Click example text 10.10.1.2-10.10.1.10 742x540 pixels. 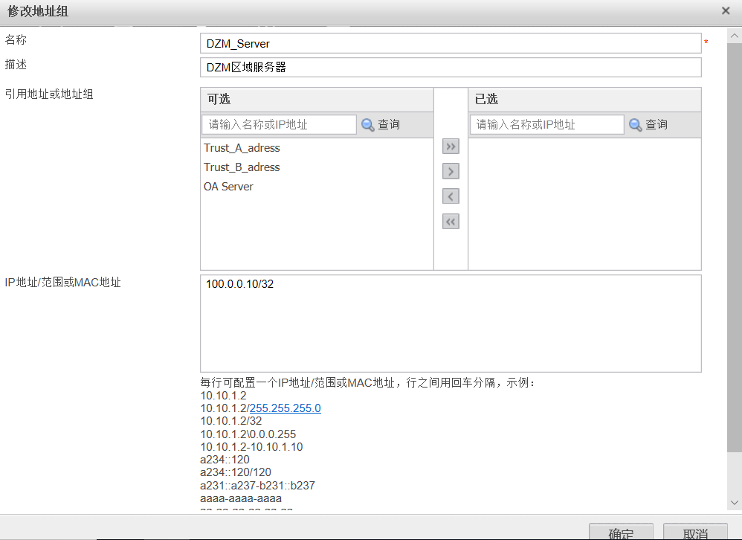pos(251,447)
